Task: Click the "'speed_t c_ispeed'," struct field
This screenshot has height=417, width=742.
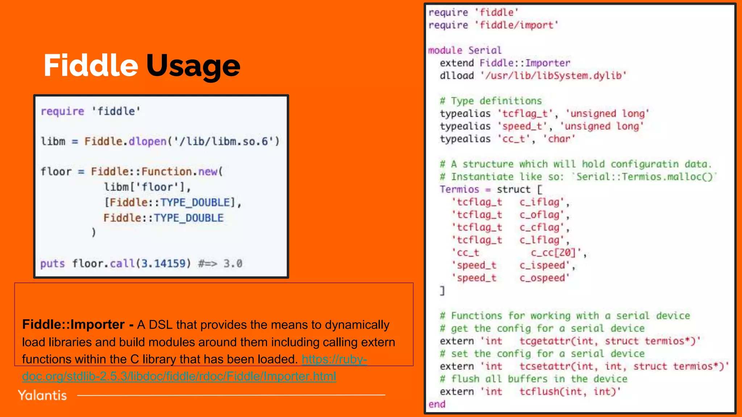Action: 513,265
